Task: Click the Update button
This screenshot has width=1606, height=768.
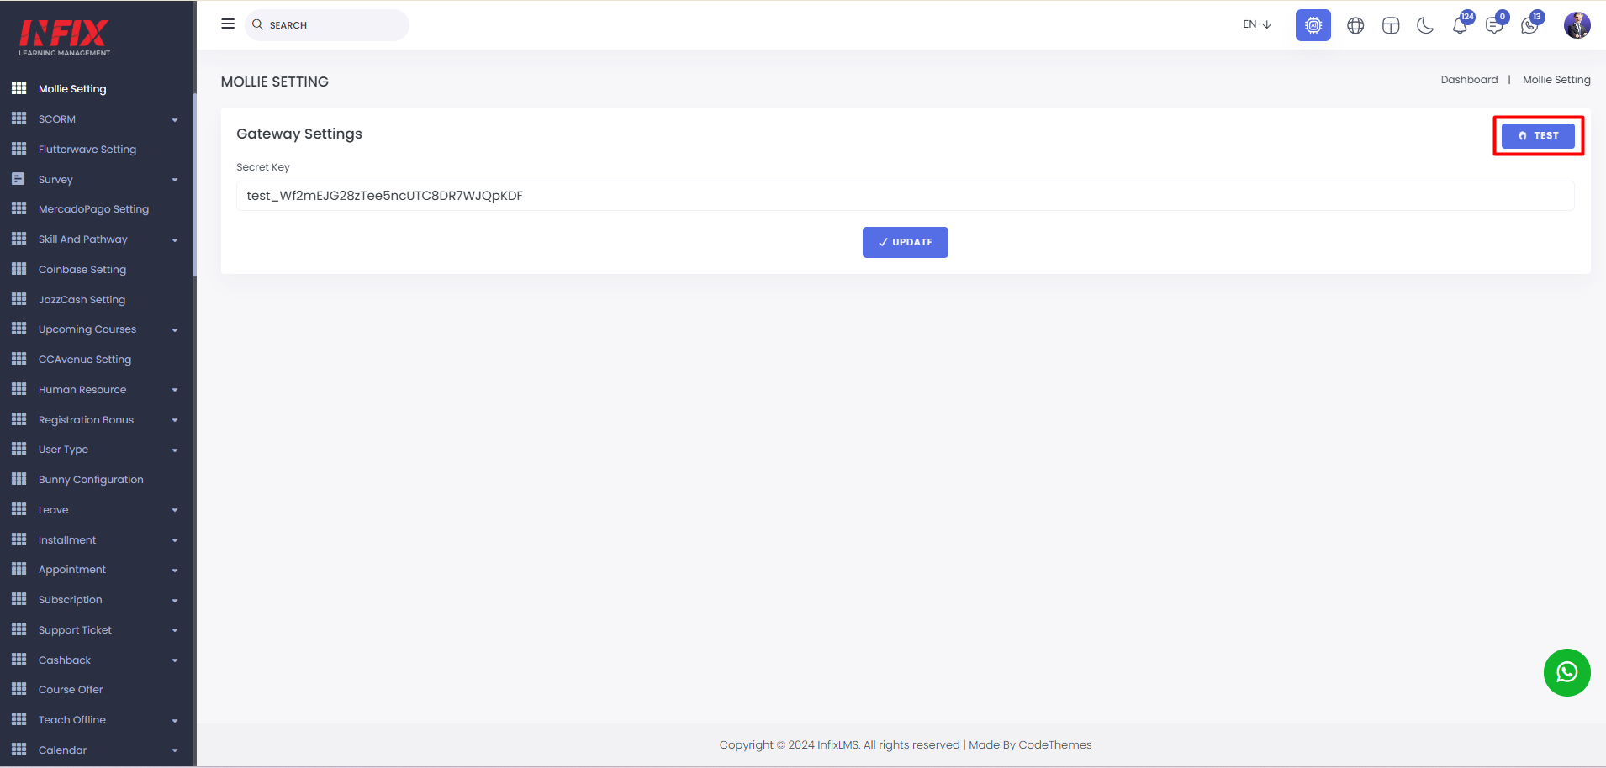Action: [906, 242]
